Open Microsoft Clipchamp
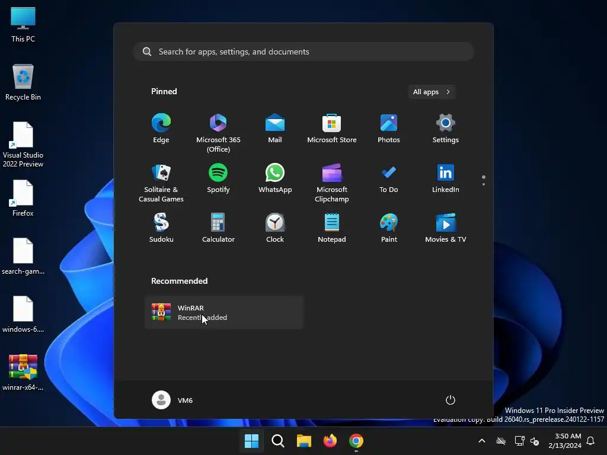Image resolution: width=607 pixels, height=455 pixels. pos(332,183)
